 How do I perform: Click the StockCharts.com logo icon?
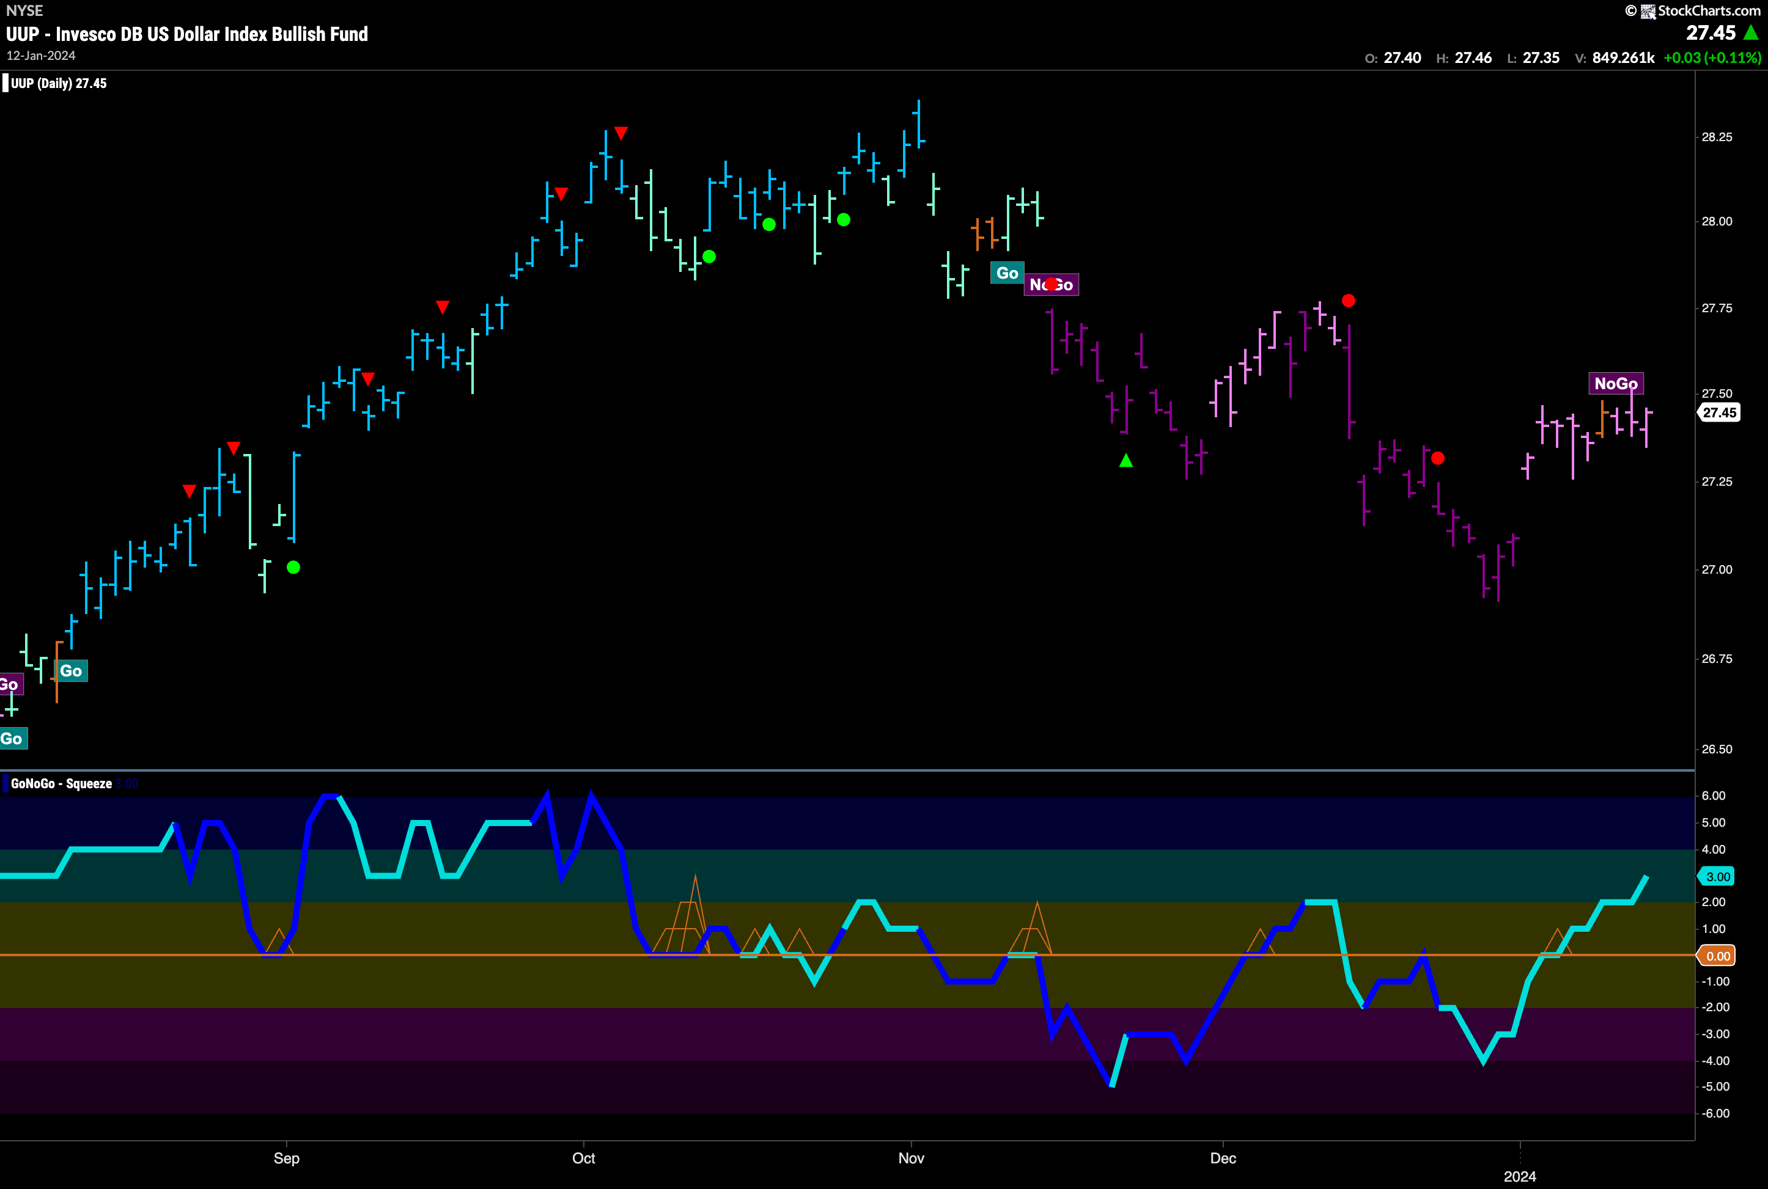1648,12
